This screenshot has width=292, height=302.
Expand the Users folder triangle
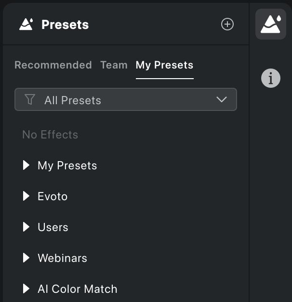[26, 227]
